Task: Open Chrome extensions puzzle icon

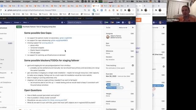Action: coord(125,10)
